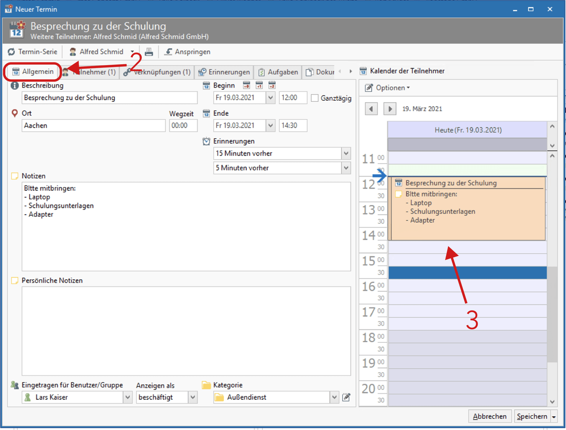The width and height of the screenshot is (566, 430).
Task: Click the +2 days calendar icon
Action: 272,85
